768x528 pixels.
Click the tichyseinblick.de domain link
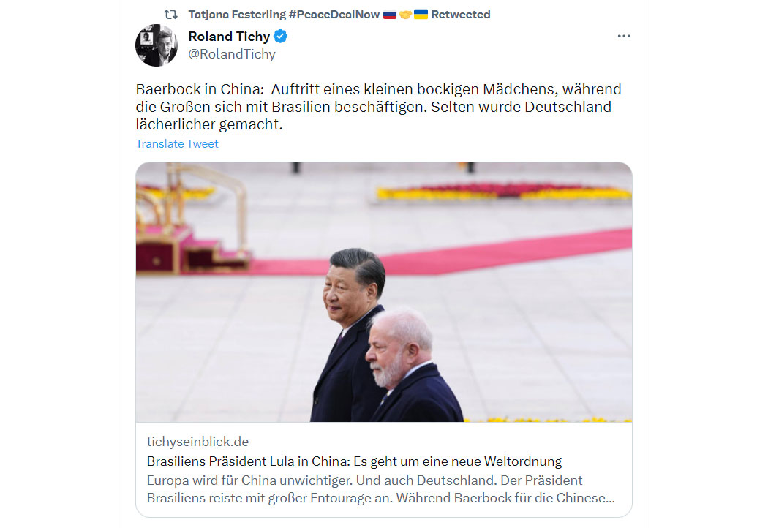click(198, 442)
